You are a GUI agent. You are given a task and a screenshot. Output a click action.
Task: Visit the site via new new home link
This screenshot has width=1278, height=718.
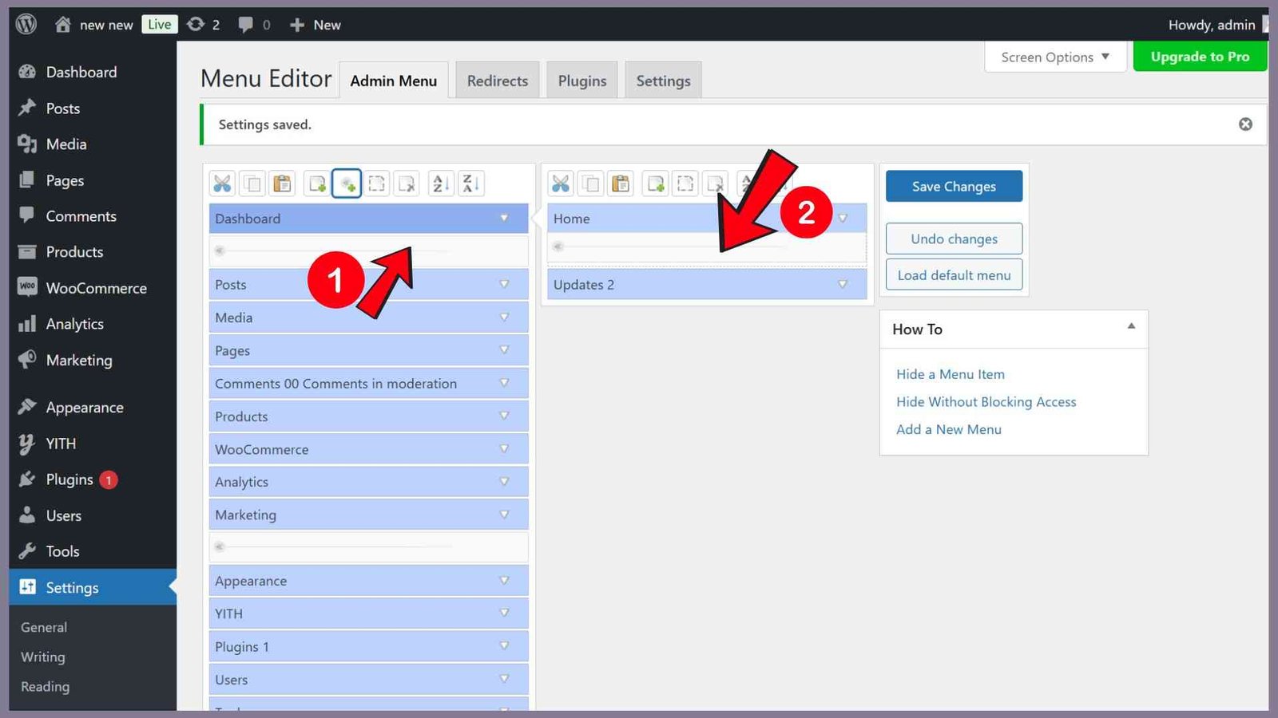point(94,25)
